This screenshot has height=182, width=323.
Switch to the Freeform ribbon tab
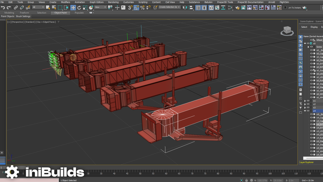coord(25,13)
